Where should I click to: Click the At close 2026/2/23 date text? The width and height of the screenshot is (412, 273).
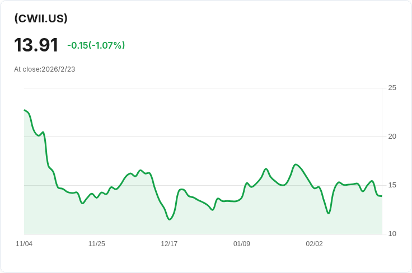pyautogui.click(x=45, y=69)
